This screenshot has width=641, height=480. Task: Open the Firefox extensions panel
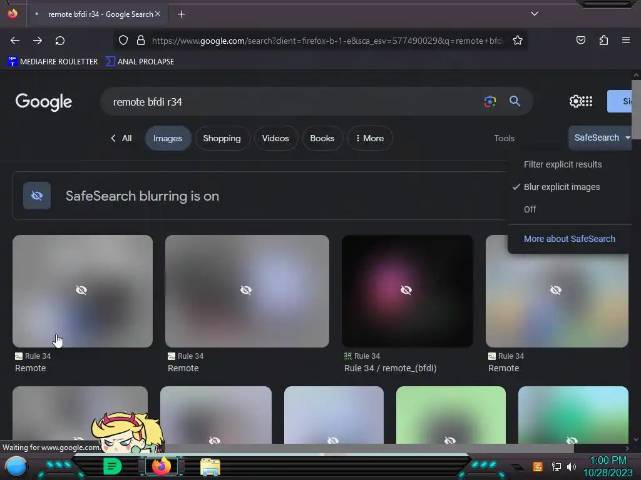[603, 40]
